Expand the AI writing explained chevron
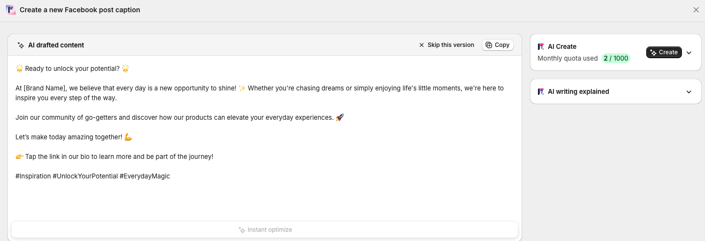705x241 pixels. tap(689, 92)
